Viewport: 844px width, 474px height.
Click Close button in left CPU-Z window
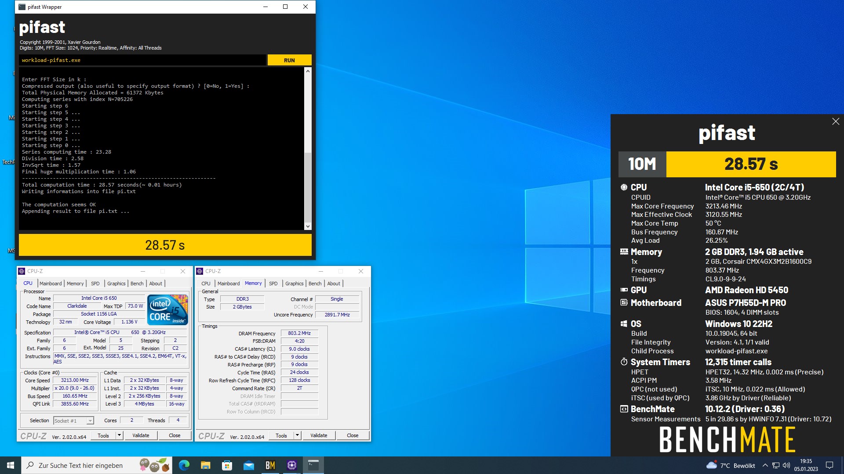[x=175, y=435]
